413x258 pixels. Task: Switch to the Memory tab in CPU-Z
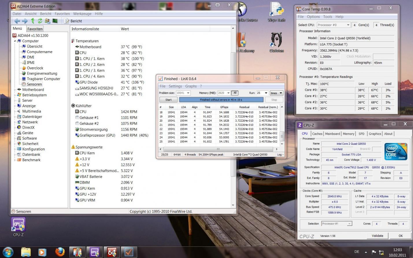click(x=348, y=134)
